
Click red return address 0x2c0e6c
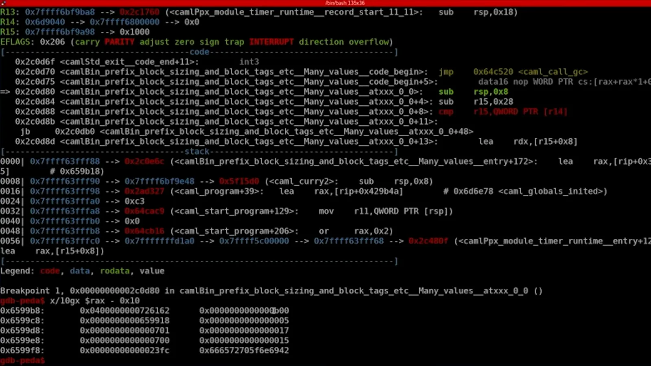144,161
